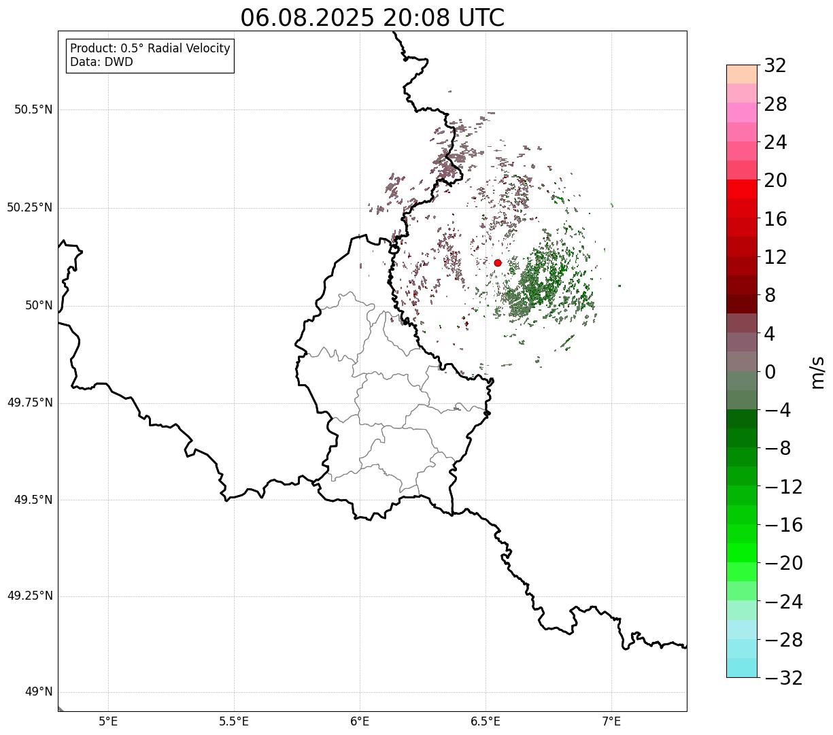Click the 7°E longitude label

pyautogui.click(x=611, y=721)
